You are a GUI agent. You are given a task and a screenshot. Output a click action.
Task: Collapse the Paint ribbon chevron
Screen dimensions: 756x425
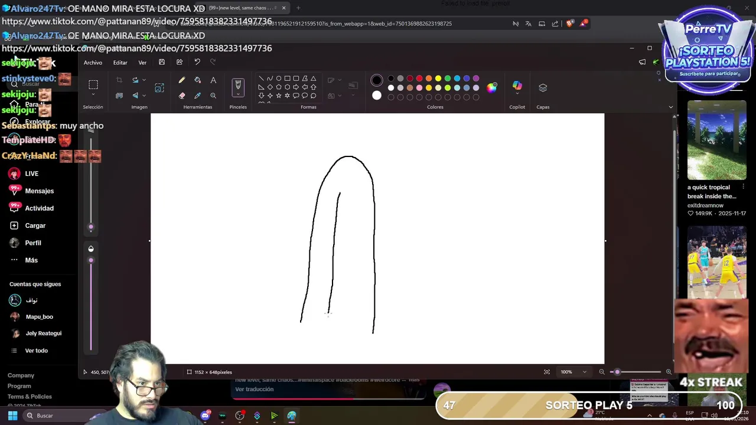(670, 107)
